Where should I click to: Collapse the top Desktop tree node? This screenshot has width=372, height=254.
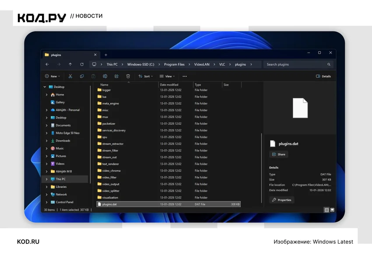point(45,87)
